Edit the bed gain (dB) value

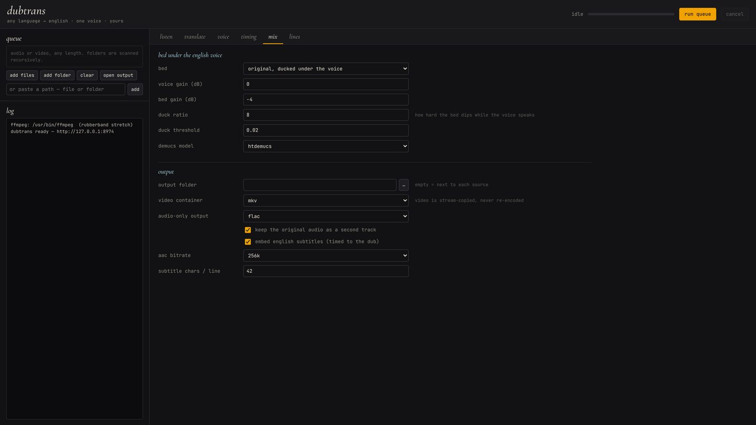click(325, 100)
